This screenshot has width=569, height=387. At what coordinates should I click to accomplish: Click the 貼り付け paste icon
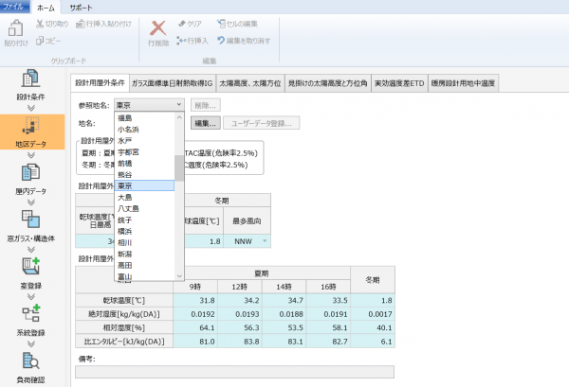pos(15,28)
